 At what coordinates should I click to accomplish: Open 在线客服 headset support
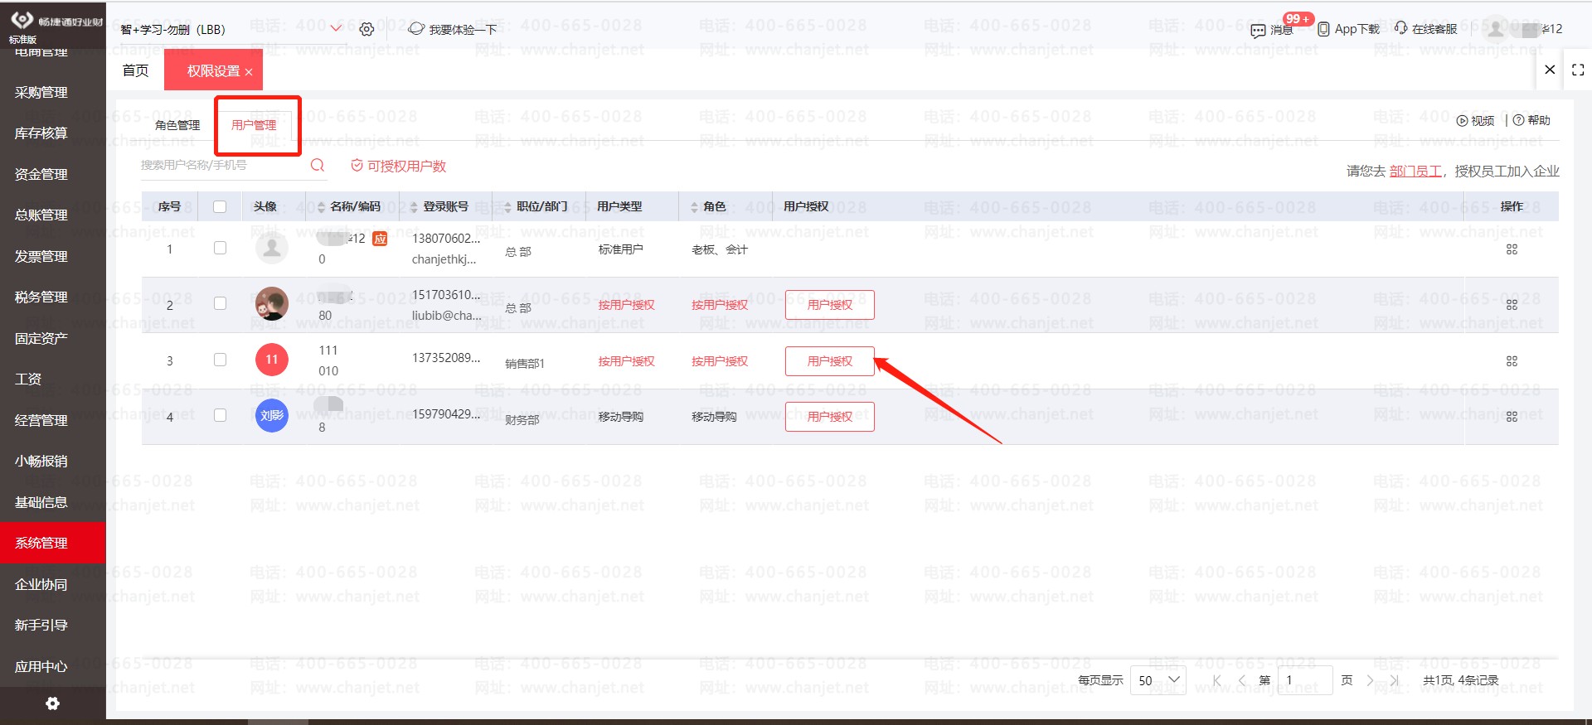point(1401,28)
